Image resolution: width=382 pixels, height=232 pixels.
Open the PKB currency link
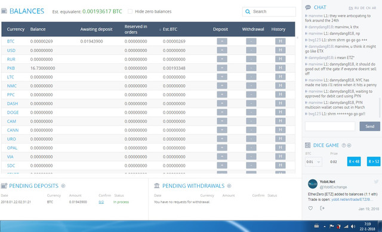click(x=11, y=68)
